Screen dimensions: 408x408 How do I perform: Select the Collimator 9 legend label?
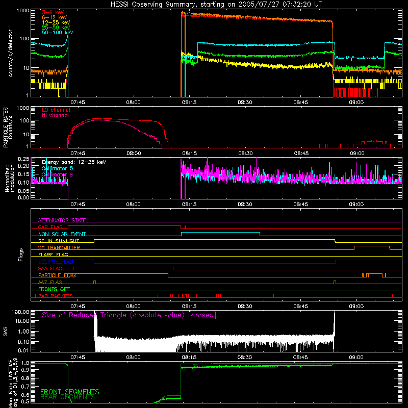57,174
